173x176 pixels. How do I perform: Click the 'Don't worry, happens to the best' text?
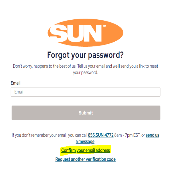45,66
